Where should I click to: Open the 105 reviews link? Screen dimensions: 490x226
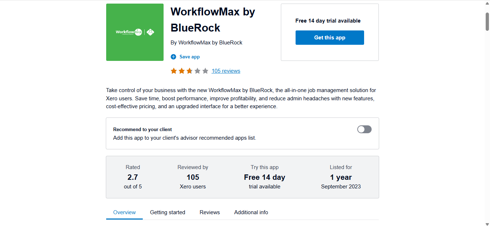click(x=226, y=71)
